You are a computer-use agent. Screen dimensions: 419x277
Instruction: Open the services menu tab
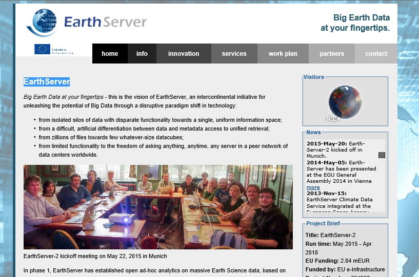(x=234, y=54)
